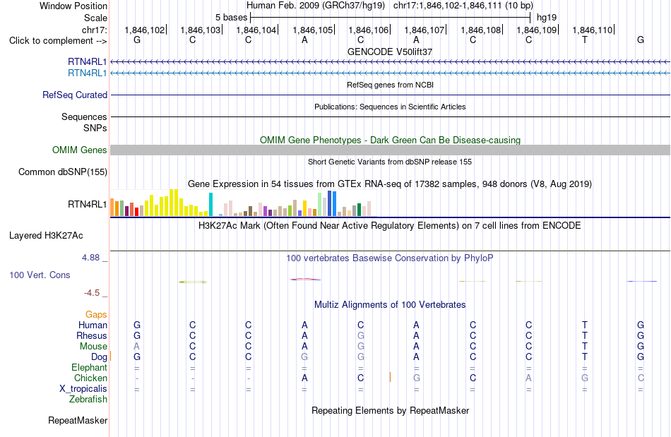The width and height of the screenshot is (671, 437).
Task: Click the RTN4RL1 label beside the GTEx expression chart
Action: tap(88, 205)
